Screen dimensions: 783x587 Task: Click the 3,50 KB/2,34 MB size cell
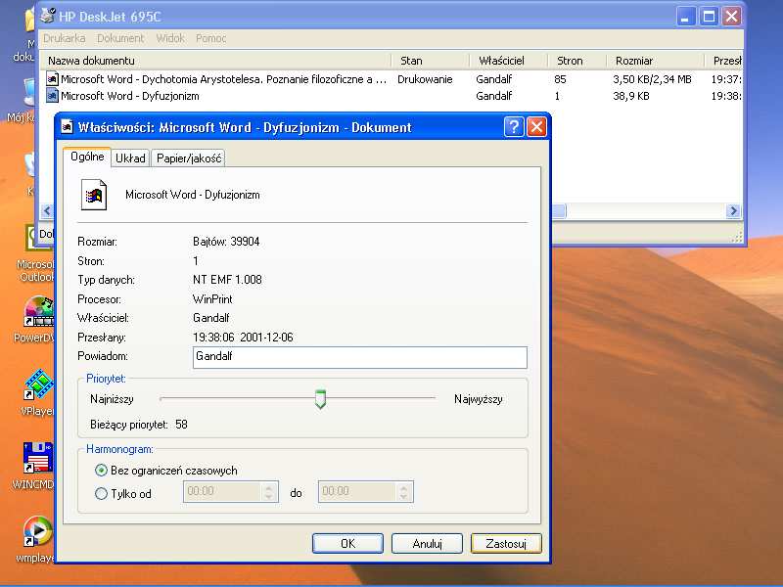(x=652, y=79)
